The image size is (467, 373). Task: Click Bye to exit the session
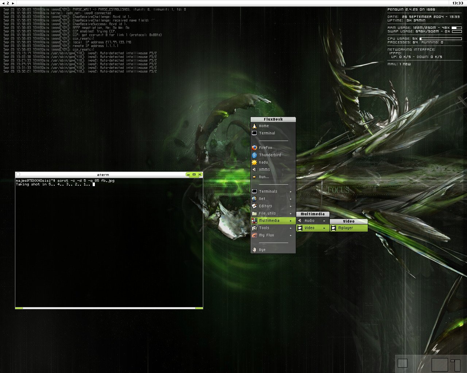[x=262, y=250]
